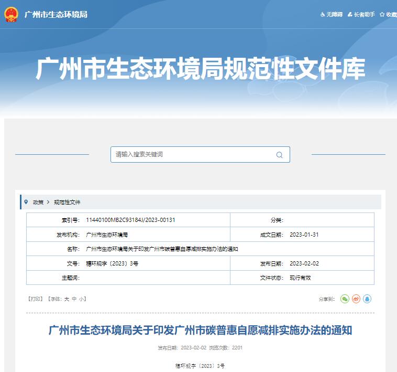Click the blue notice title heading

point(200,331)
